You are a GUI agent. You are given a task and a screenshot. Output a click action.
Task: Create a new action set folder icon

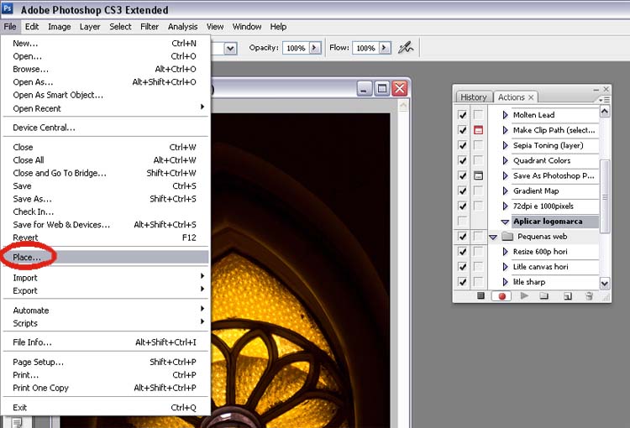544,295
